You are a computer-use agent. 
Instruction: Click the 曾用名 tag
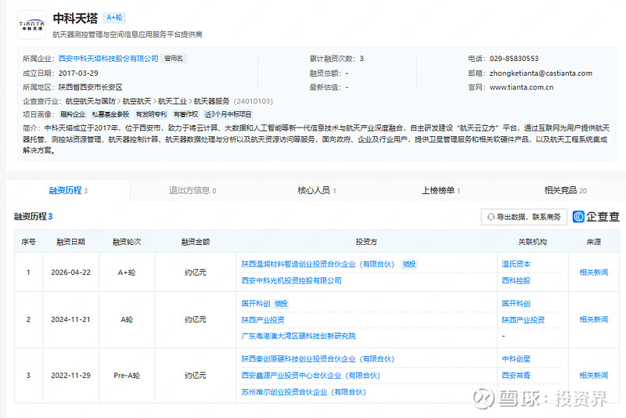pos(174,59)
